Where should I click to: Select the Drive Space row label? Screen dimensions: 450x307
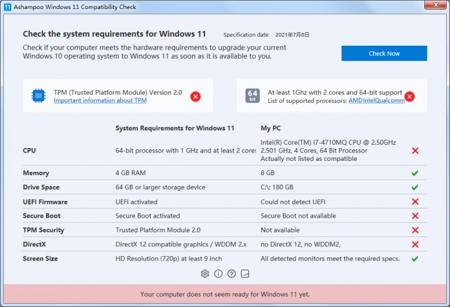coord(41,187)
